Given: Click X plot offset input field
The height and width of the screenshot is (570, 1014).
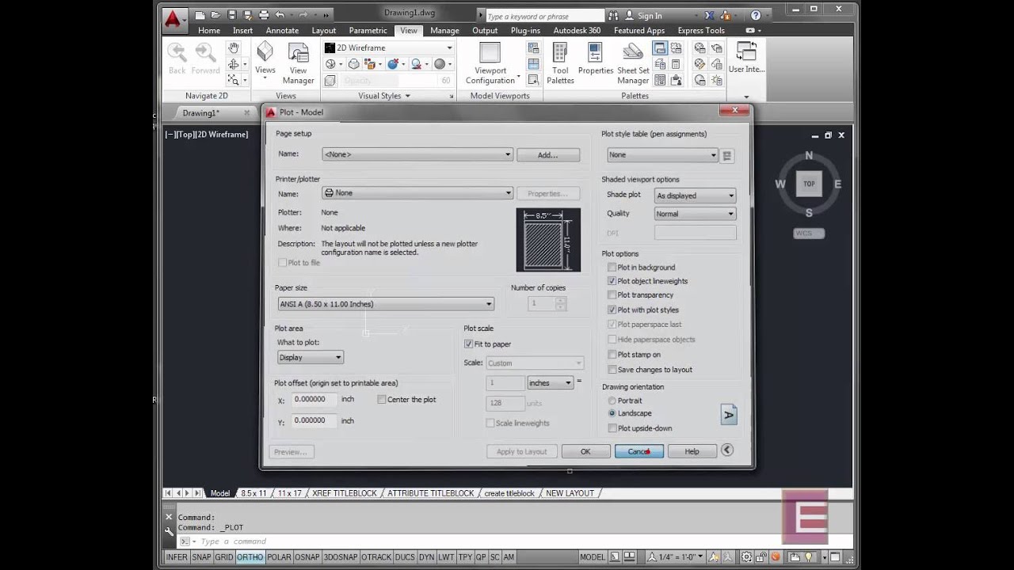Looking at the screenshot, I should (314, 400).
